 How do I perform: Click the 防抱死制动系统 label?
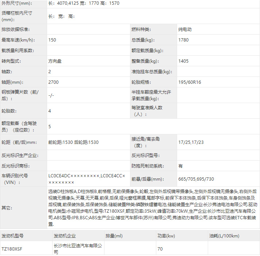148,166
